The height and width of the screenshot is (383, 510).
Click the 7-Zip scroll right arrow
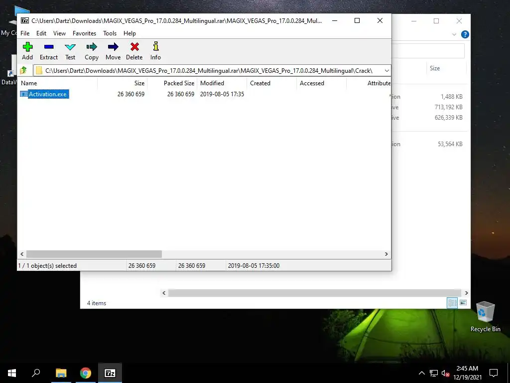pos(386,254)
